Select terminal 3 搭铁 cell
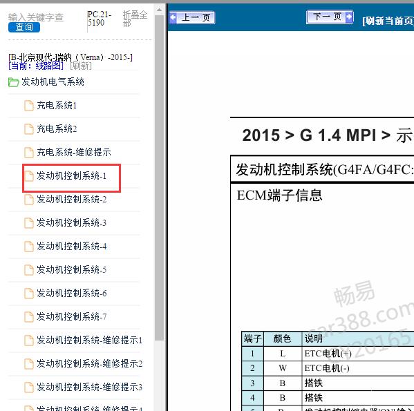 point(358,383)
